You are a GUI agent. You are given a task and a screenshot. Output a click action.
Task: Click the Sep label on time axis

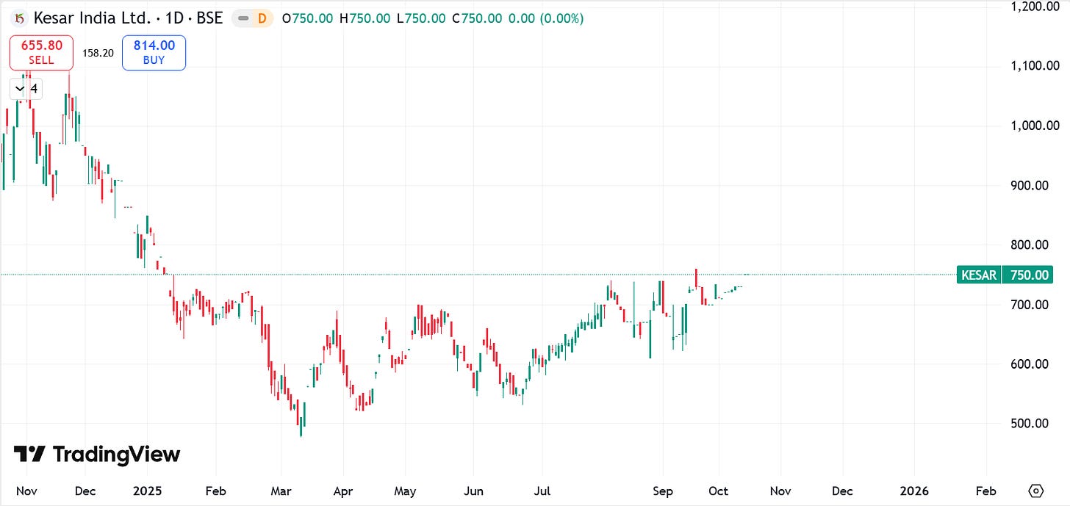(663, 491)
